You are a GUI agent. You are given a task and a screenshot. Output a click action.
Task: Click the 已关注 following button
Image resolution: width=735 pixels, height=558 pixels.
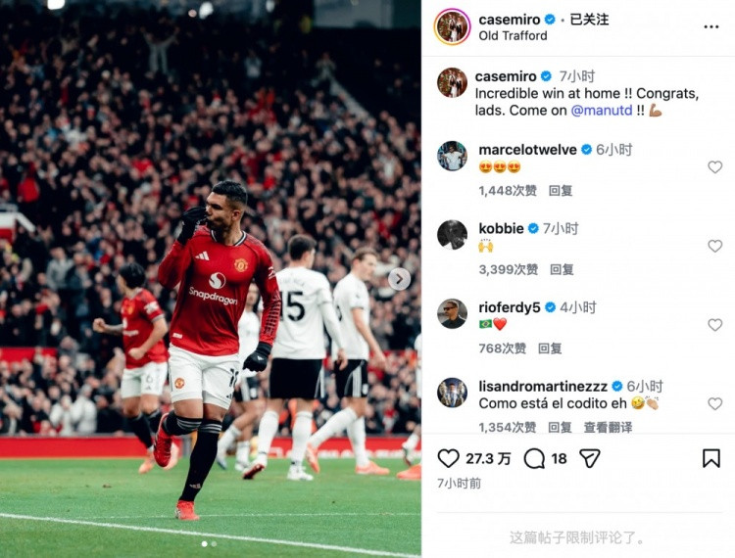(589, 20)
